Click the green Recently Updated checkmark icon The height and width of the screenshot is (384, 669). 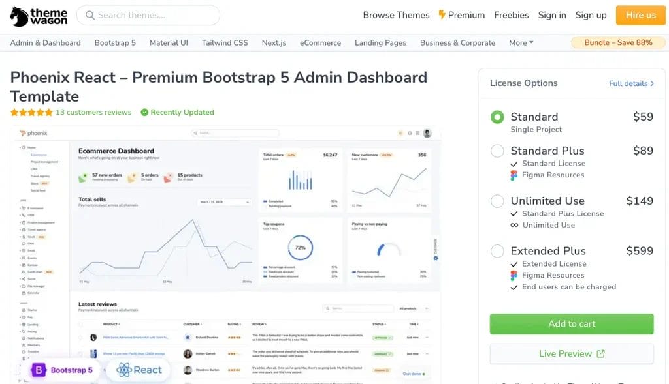[144, 112]
